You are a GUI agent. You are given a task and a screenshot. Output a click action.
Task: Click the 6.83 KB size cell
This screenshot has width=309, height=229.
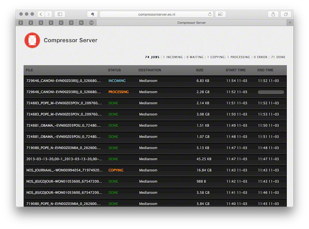(203, 81)
